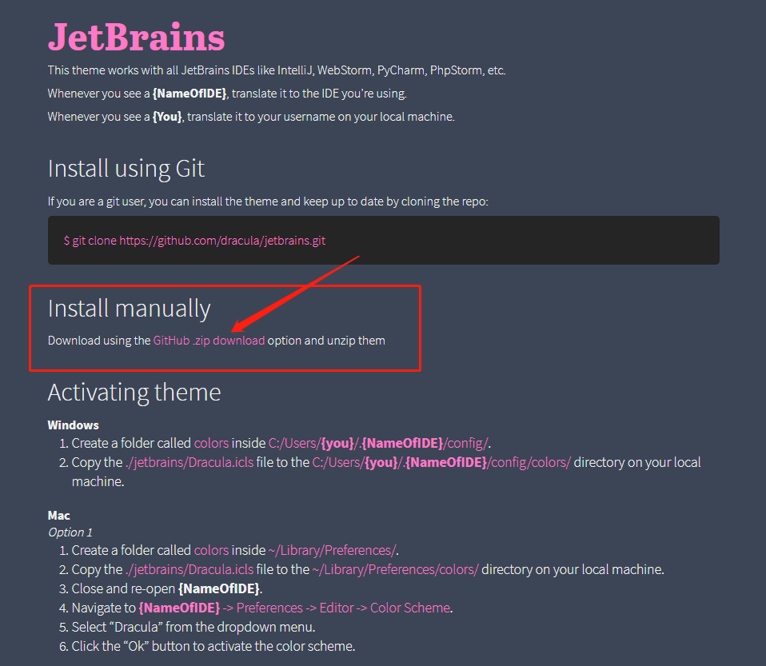Image resolution: width=766 pixels, height=666 pixels.
Task: Click the 'Click the "Ok" button' step
Action: coord(213,646)
